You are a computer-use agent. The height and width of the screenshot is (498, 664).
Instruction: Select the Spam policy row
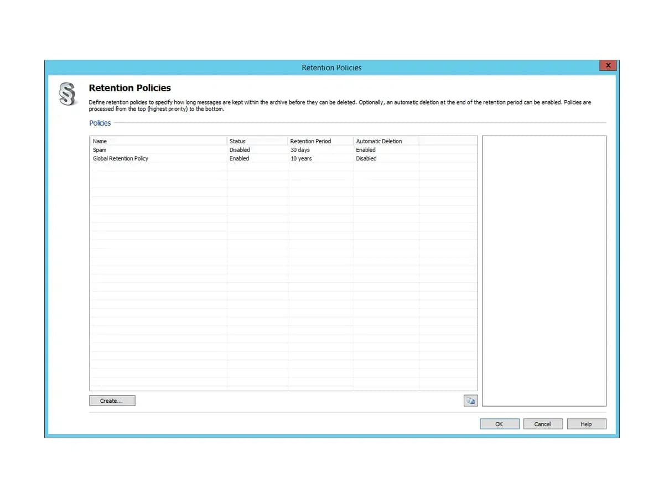[x=283, y=150]
